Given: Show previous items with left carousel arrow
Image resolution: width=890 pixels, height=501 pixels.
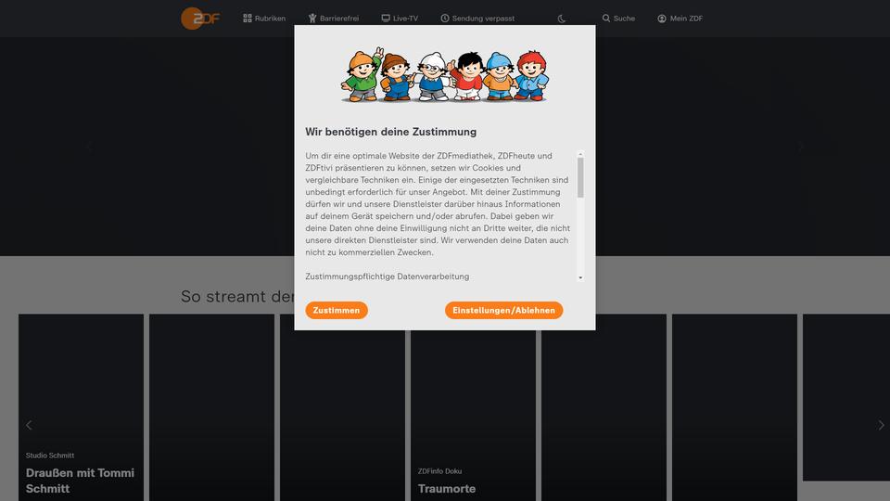Looking at the screenshot, I should (29, 425).
